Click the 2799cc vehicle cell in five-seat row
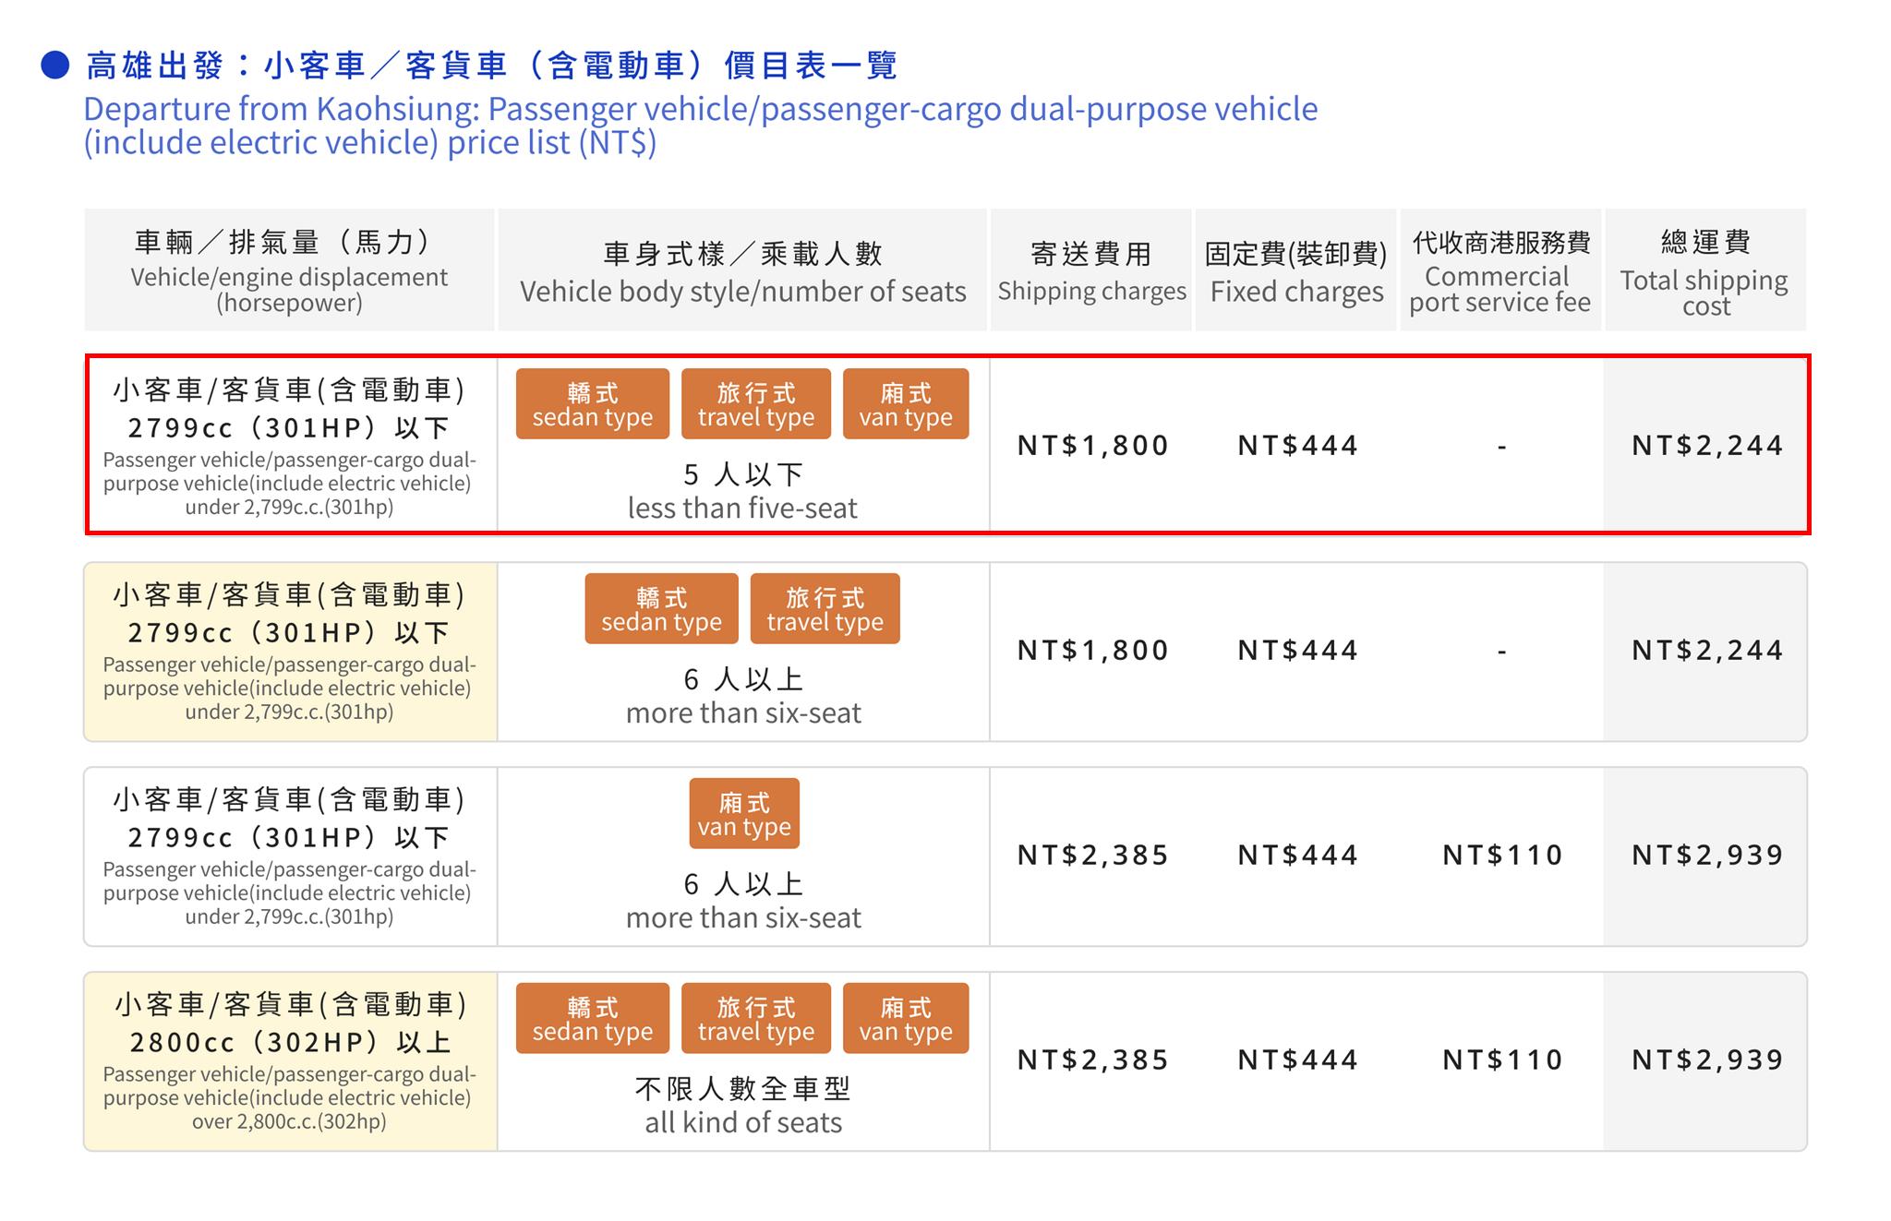 click(291, 446)
